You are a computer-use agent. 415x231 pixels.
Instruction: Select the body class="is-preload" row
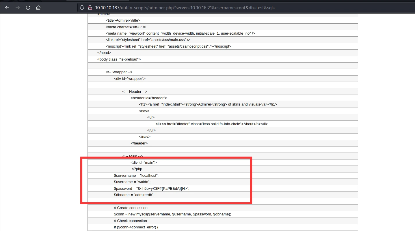[223, 59]
